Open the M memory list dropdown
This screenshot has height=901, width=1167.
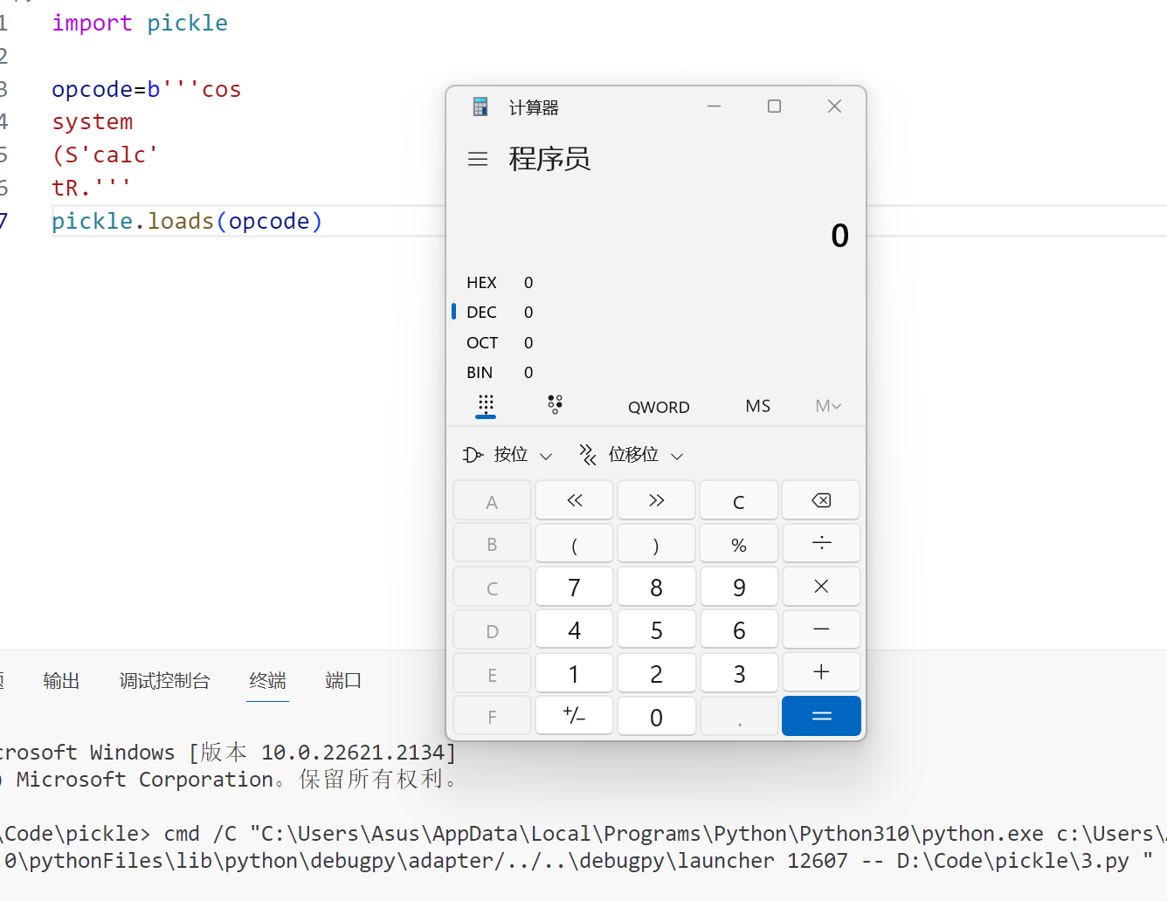pyautogui.click(x=828, y=406)
